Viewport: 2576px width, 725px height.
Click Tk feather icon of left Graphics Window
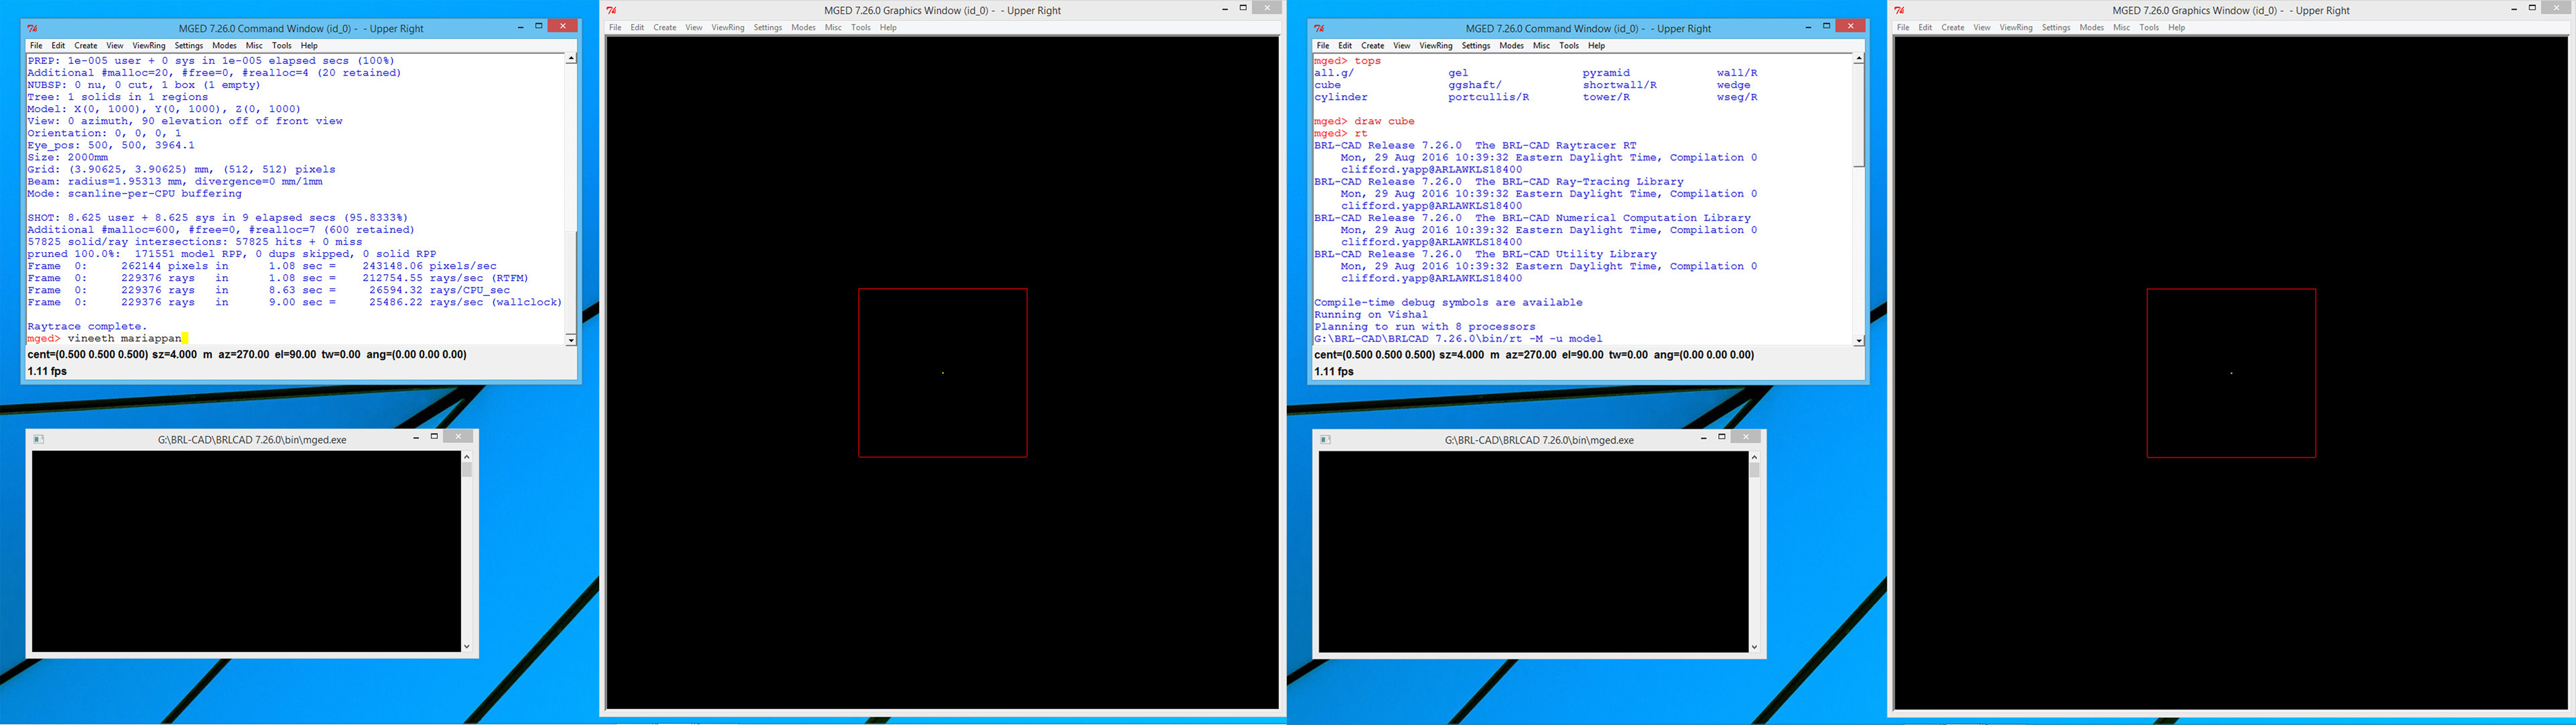point(611,10)
